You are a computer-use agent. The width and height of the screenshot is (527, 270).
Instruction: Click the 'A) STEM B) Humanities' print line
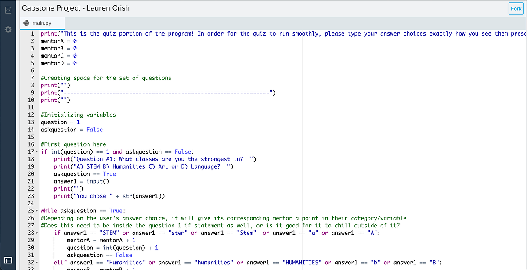click(144, 167)
